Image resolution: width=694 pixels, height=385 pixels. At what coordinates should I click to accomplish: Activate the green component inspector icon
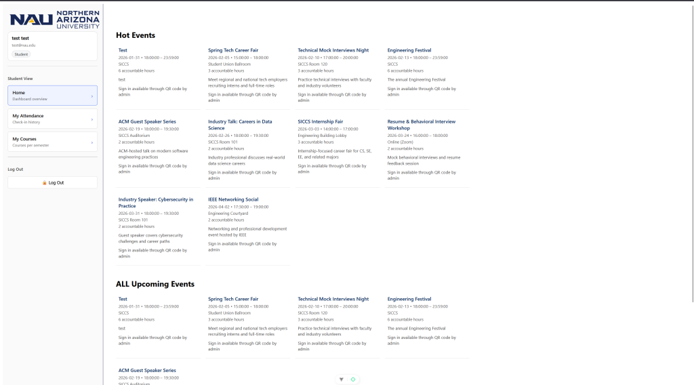point(352,380)
